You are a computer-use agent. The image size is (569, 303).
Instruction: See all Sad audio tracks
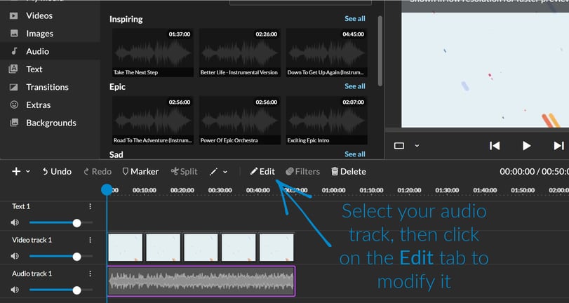click(355, 154)
